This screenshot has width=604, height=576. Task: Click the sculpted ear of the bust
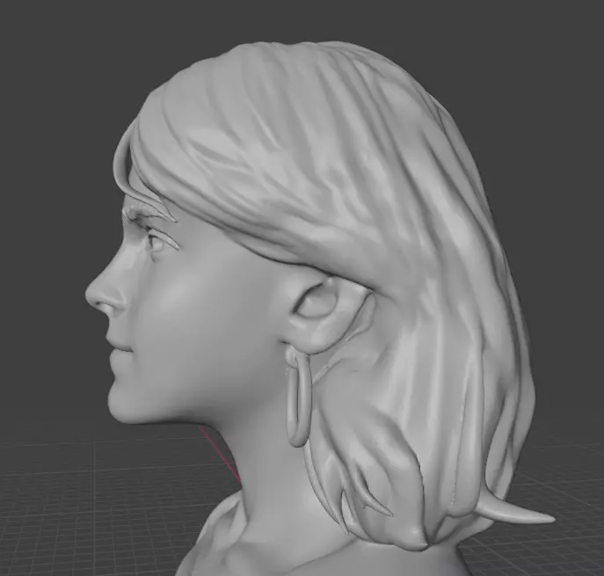click(x=331, y=314)
